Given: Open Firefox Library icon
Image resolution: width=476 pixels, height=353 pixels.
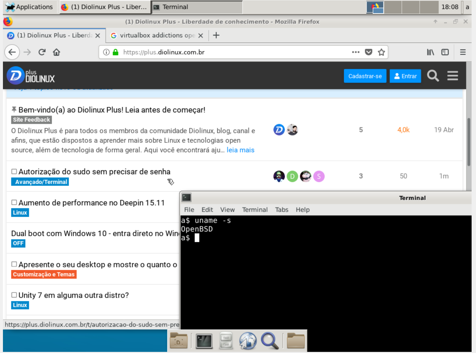Looking at the screenshot, I should tap(431, 52).
